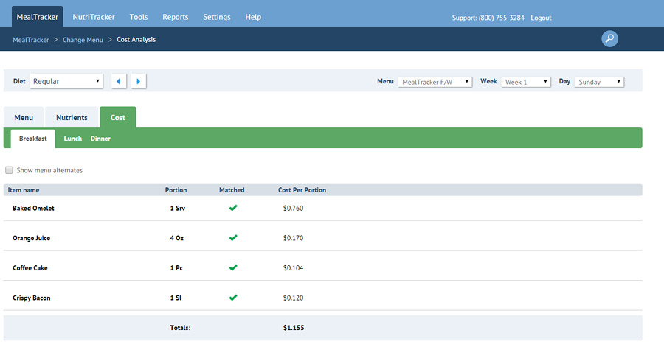Image resolution: width=664 pixels, height=364 pixels.
Task: Enable Show menu alternates checkbox
Action: tap(9, 170)
